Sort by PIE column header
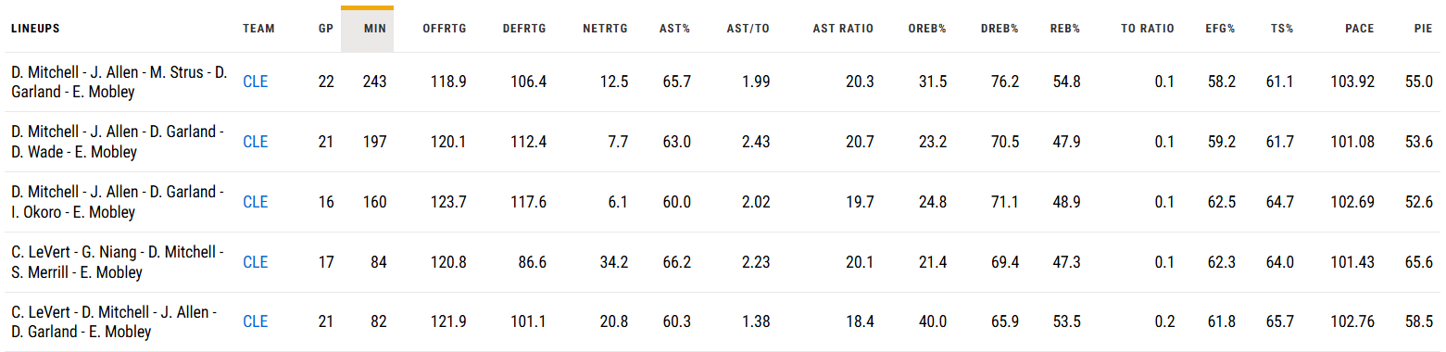 [1424, 29]
